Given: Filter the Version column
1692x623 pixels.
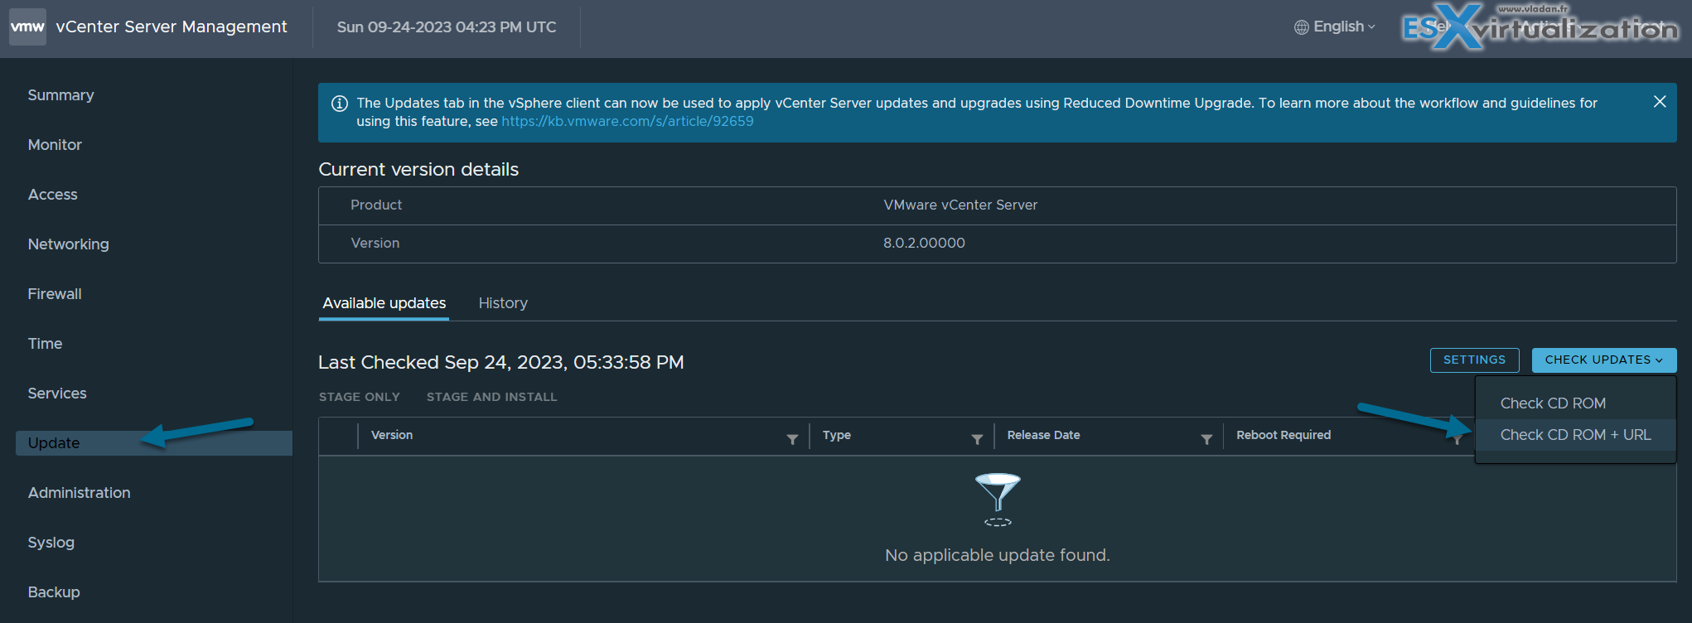Looking at the screenshot, I should tap(792, 439).
